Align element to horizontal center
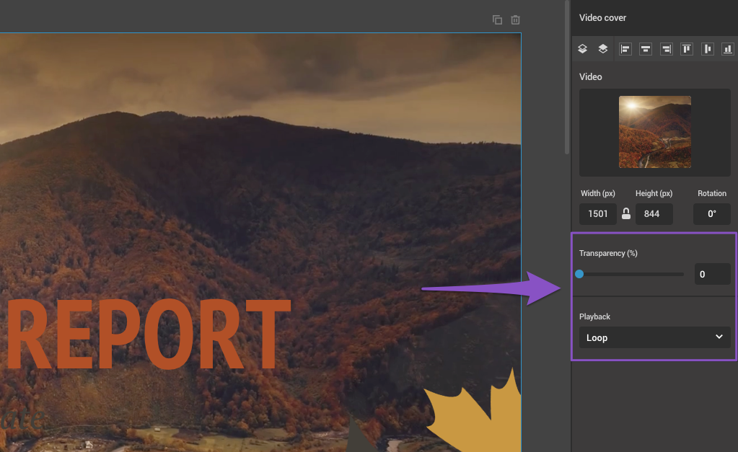Image resolution: width=738 pixels, height=452 pixels. click(646, 49)
